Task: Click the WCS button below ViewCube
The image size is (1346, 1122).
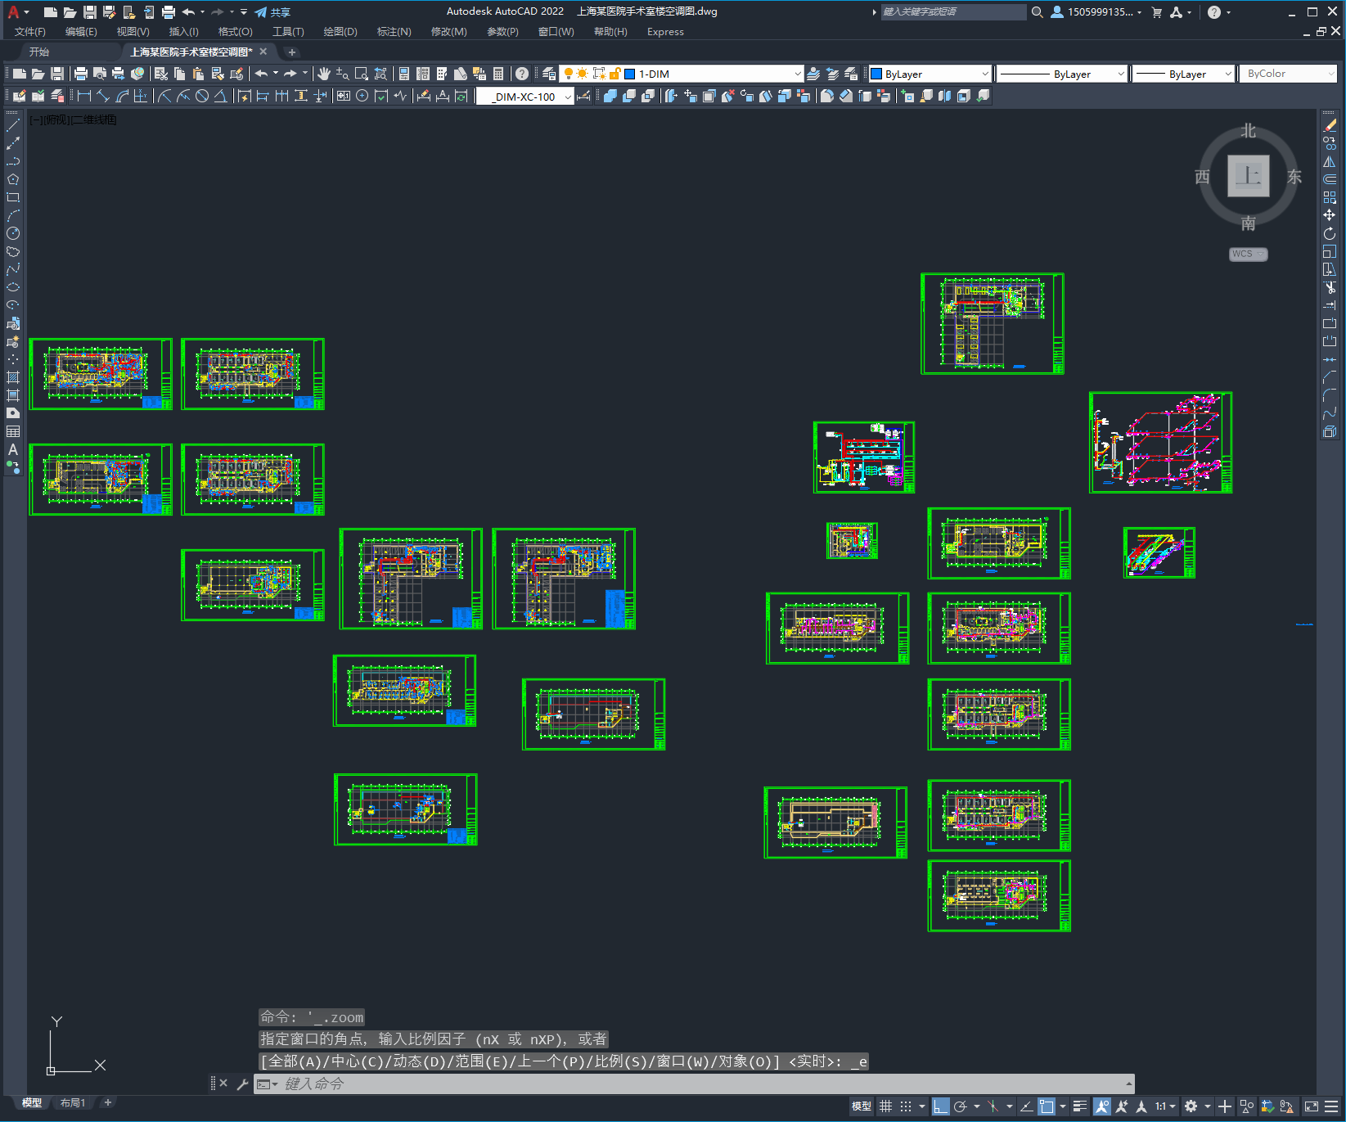Action: (x=1248, y=254)
